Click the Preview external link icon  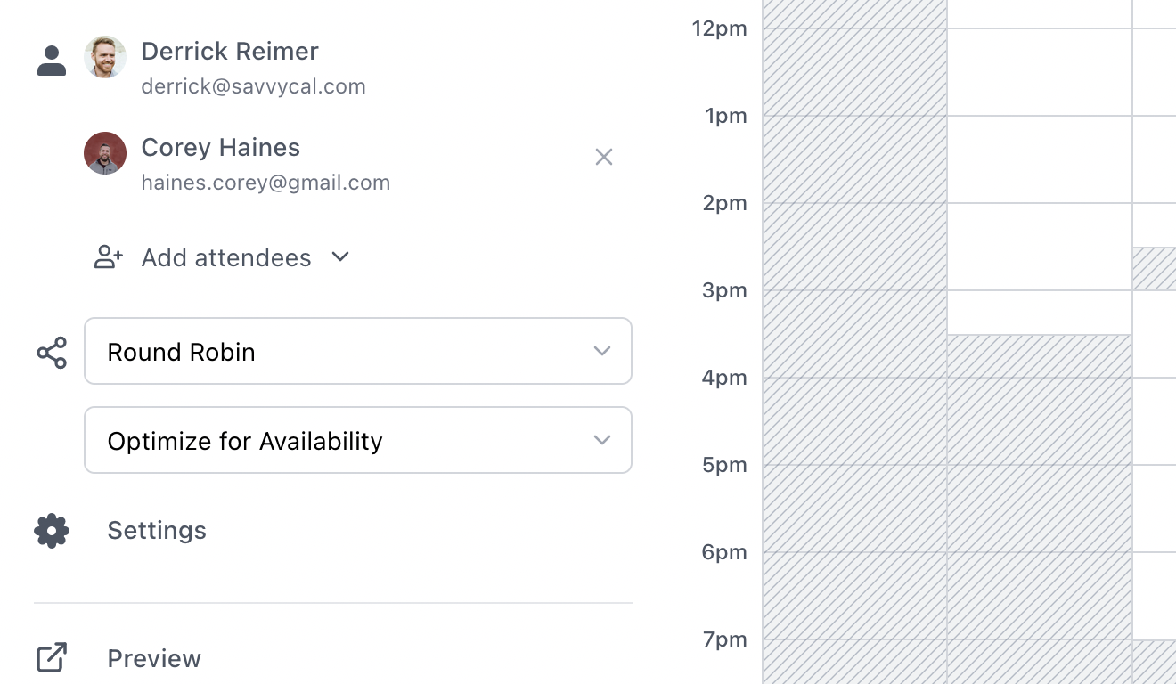52,658
